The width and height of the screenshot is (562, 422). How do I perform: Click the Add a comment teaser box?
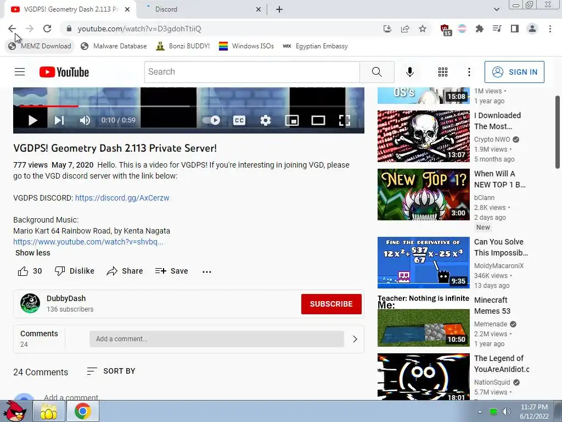[216, 338]
